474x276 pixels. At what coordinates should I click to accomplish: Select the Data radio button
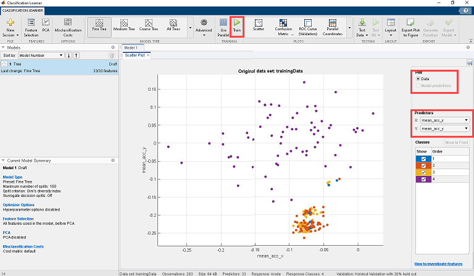(x=419, y=79)
